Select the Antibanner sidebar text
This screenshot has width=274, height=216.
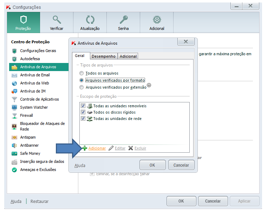(30, 145)
